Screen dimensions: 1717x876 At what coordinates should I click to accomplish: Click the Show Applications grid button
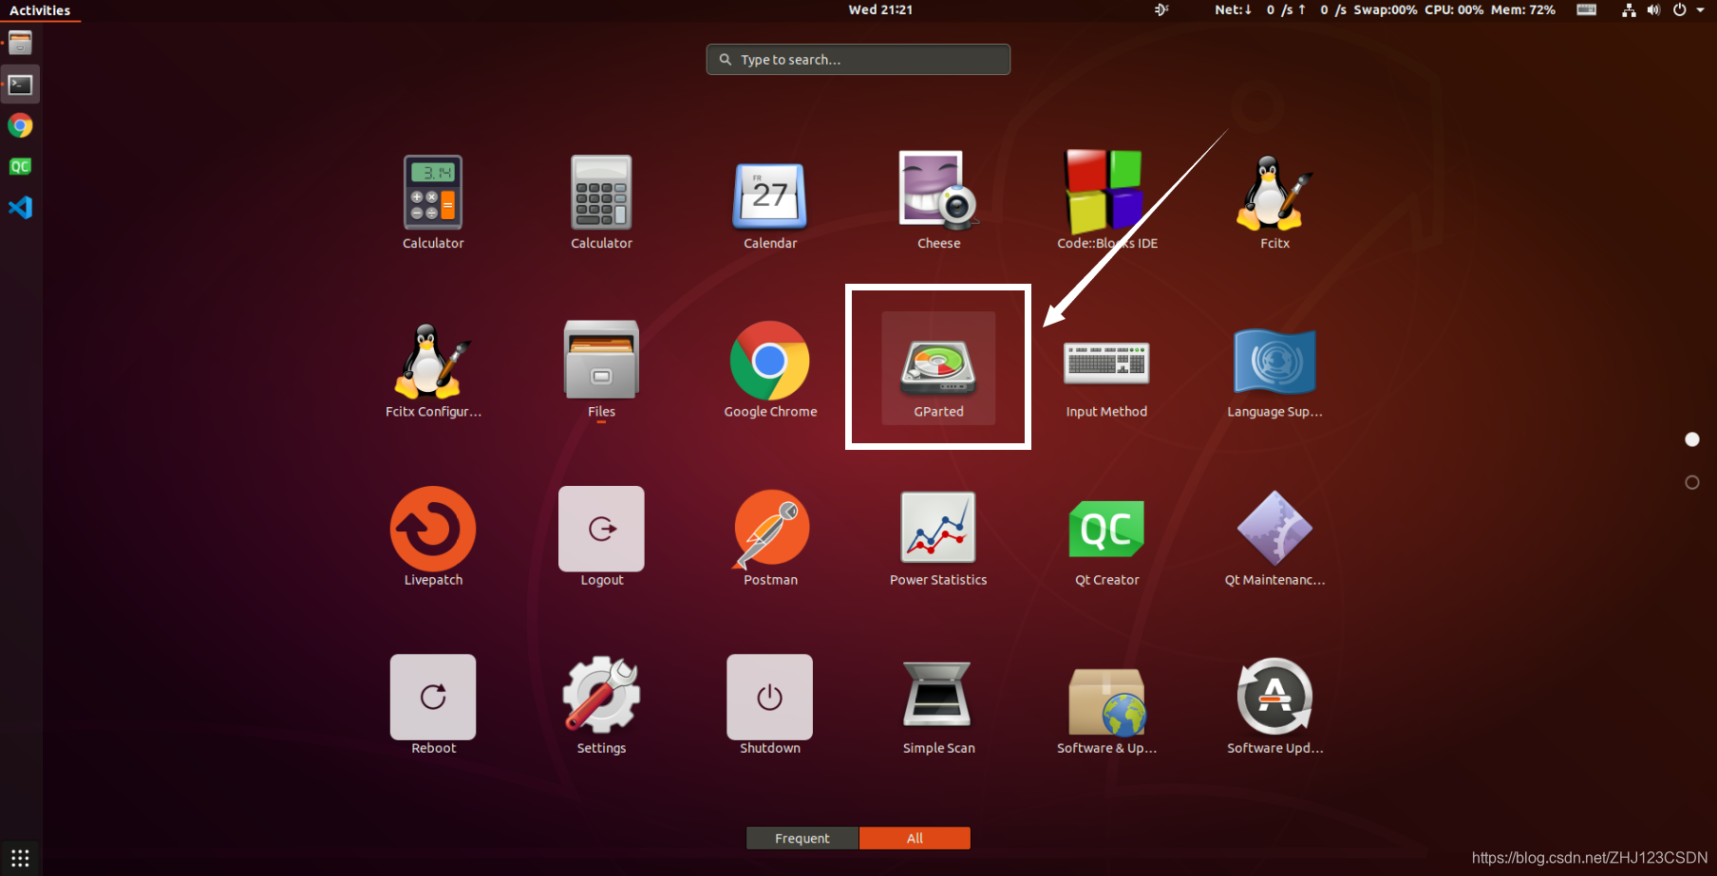coord(20,858)
